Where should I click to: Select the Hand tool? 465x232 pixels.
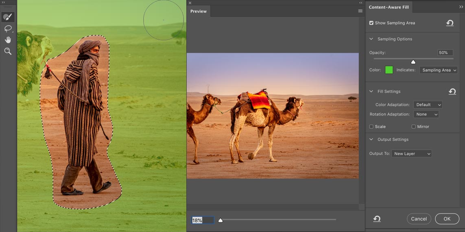(x=8, y=40)
